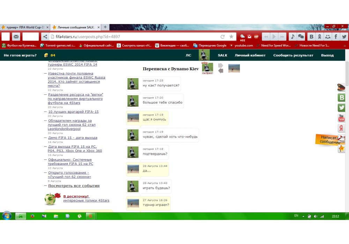Click the AdBlock Plus extension icon
349x244 pixels.
point(256,37)
